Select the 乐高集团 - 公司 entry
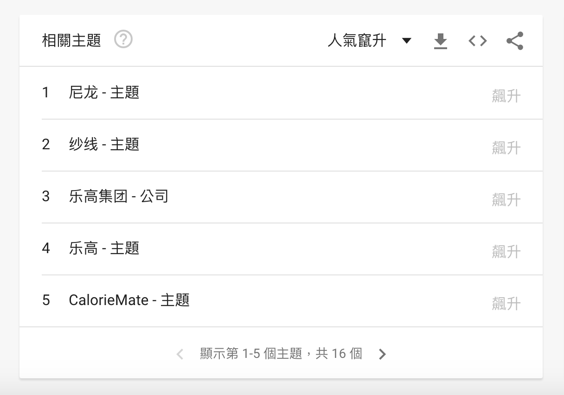Viewport: 564px width, 395px height. [118, 197]
